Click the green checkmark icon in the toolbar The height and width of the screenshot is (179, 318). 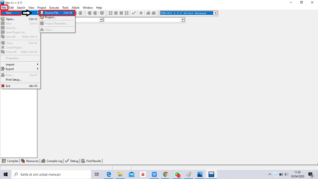[x=134, y=13]
